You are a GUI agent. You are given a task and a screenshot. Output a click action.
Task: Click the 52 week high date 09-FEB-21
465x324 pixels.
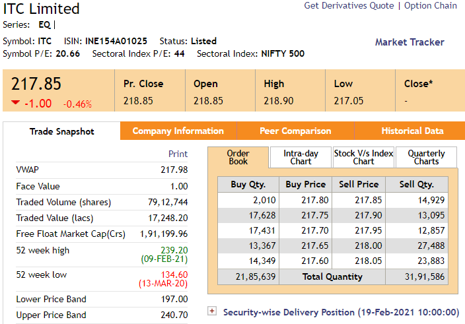[163, 259]
